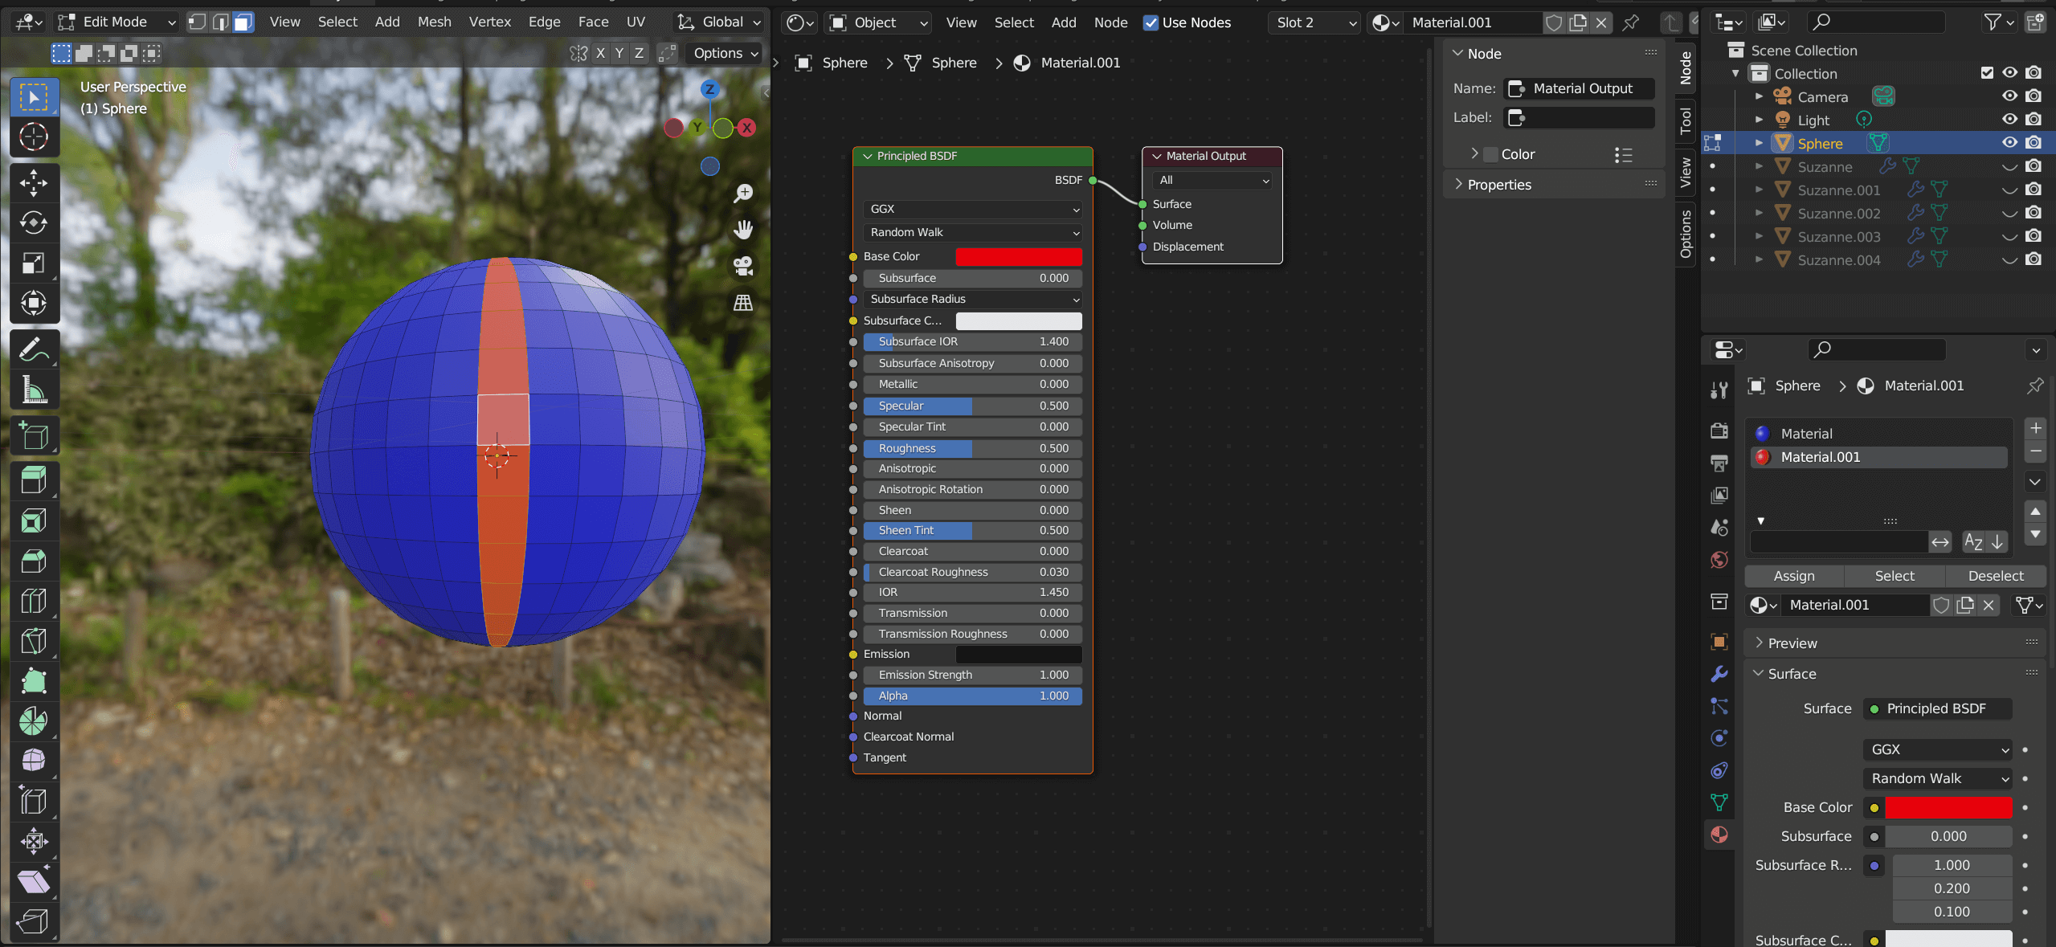Select the Bevel tool
Screen dimensions: 2056x947
(34, 561)
